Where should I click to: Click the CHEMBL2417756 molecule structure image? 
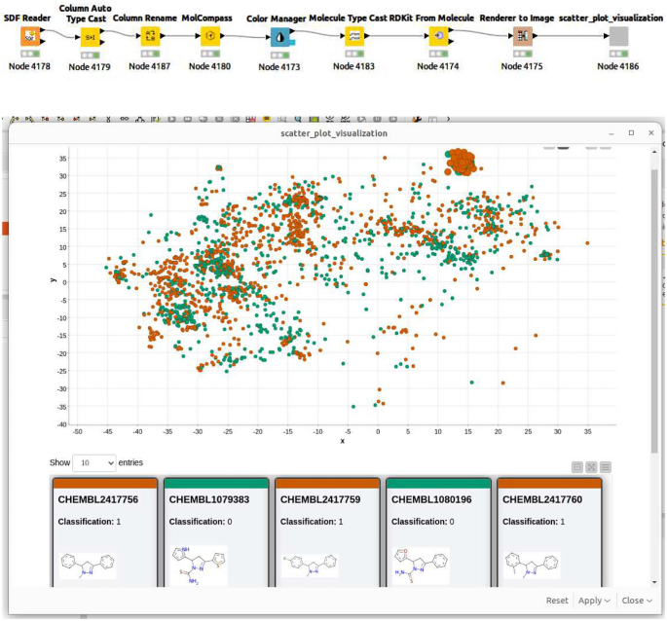(87, 566)
